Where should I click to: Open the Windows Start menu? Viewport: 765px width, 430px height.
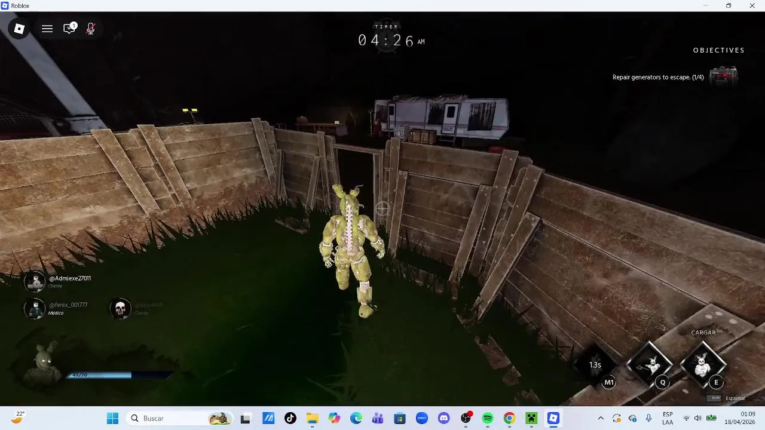click(112, 418)
